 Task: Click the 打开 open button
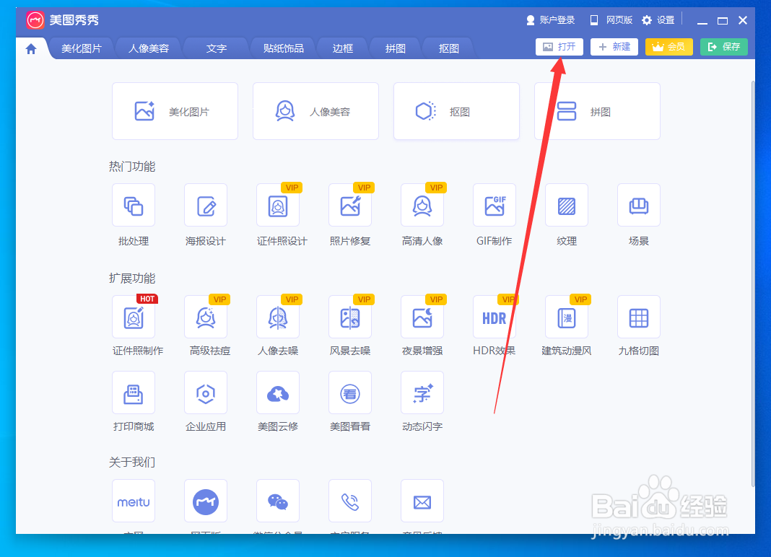coord(559,46)
